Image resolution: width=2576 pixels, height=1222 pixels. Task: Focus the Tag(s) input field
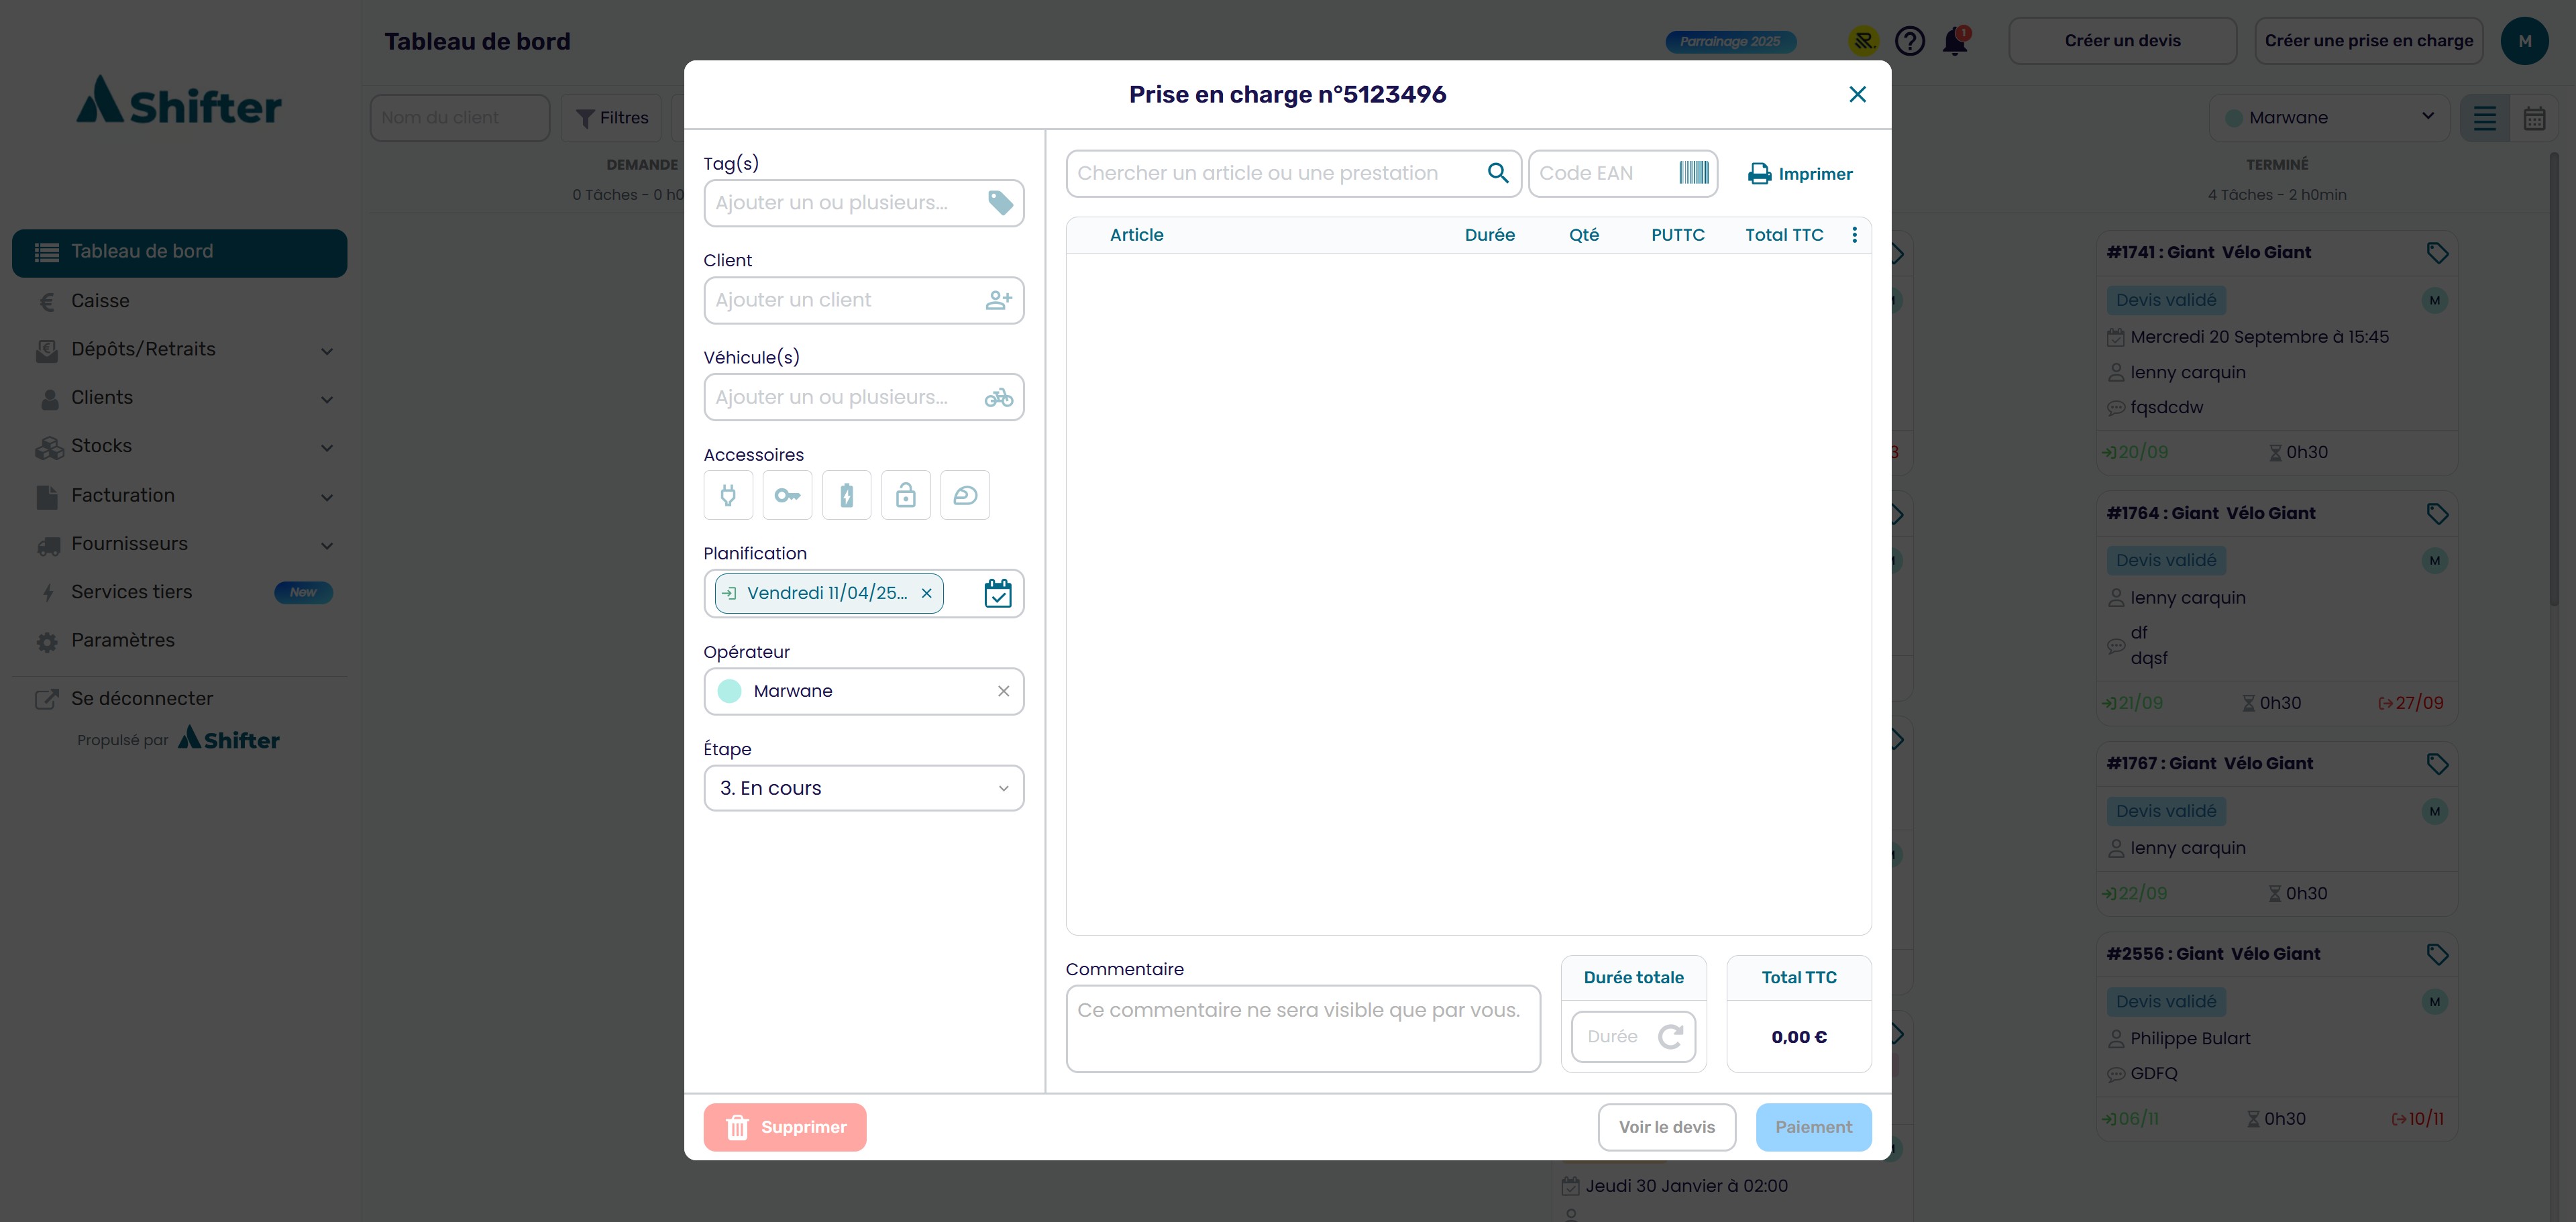coord(864,203)
